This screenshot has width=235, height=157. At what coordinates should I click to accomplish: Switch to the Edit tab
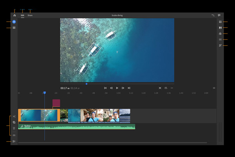click(x=22, y=15)
